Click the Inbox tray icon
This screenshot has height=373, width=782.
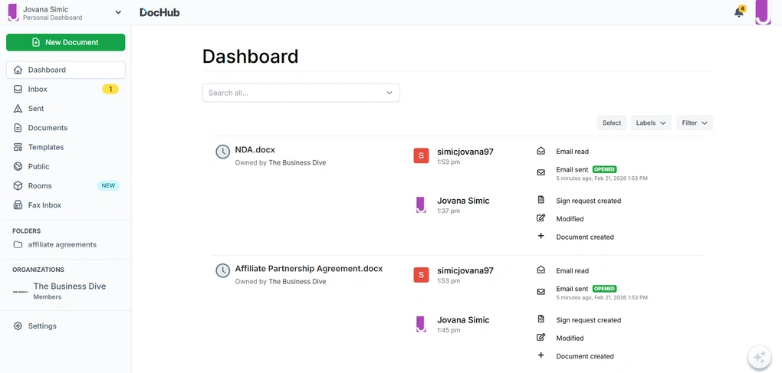pos(18,89)
